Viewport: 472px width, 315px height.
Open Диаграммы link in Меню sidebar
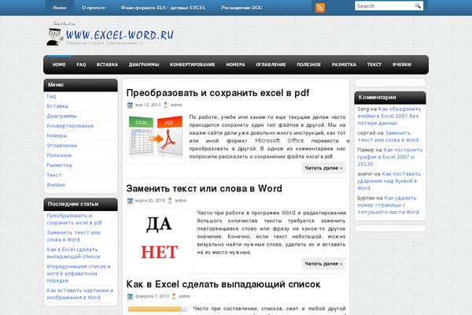point(61,116)
